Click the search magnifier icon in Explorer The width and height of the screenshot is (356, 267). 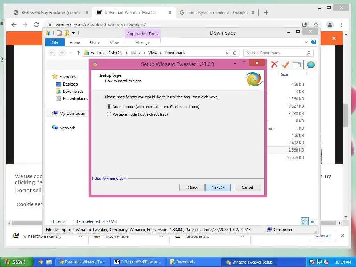click(308, 53)
